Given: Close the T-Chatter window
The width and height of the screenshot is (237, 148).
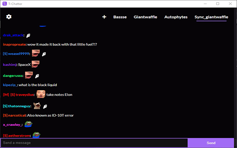Looking at the screenshot, I should click(230, 4).
